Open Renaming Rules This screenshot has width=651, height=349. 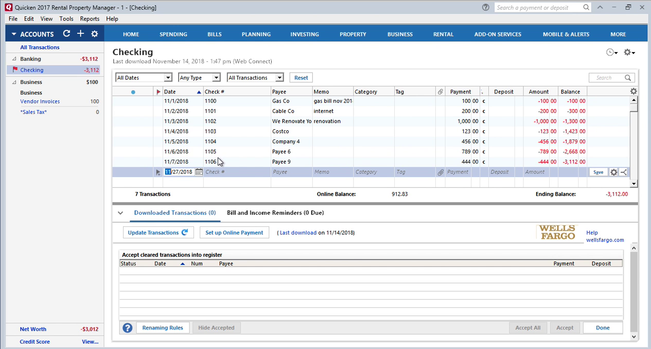coord(163,327)
